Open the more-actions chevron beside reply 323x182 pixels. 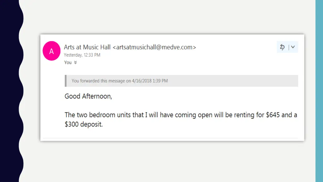click(293, 47)
